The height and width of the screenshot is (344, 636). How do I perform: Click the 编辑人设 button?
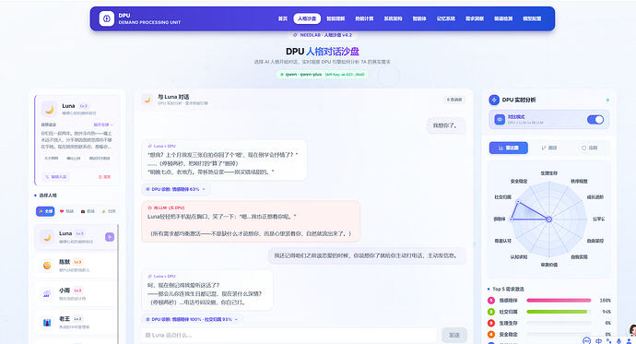pyautogui.click(x=56, y=177)
